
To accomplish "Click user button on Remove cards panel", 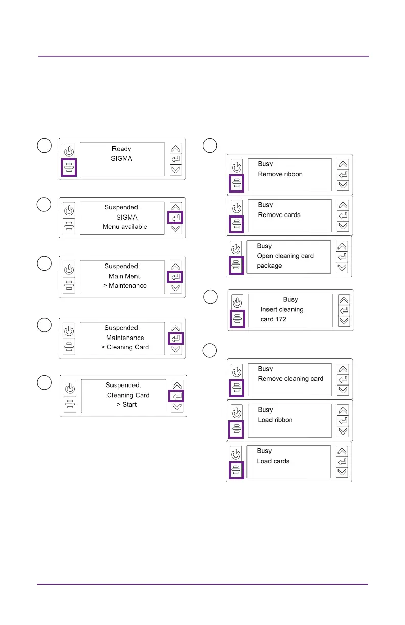I will click(x=236, y=224).
